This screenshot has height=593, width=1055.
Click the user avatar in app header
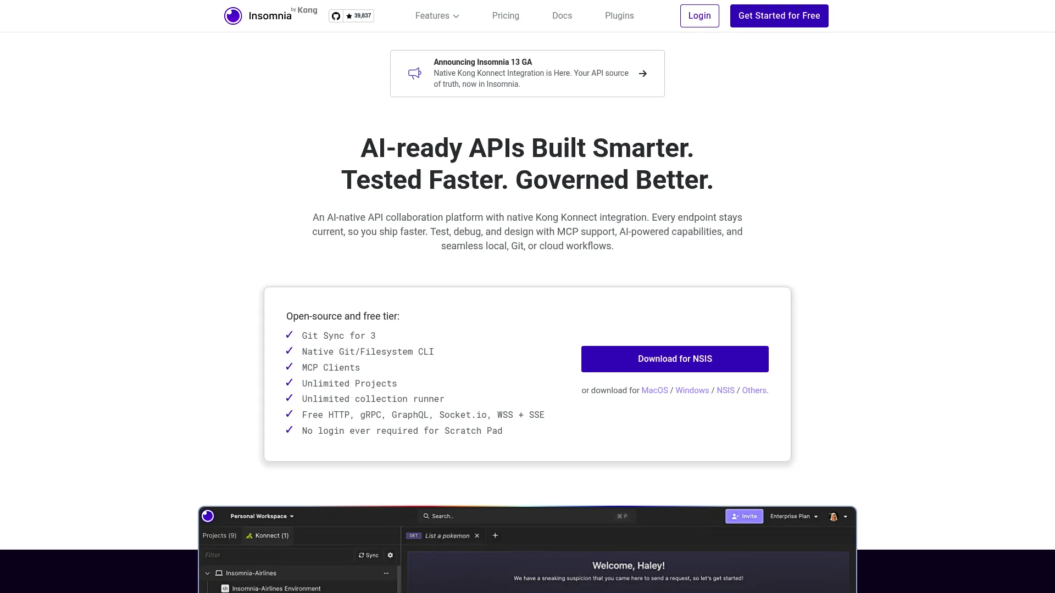click(x=833, y=517)
